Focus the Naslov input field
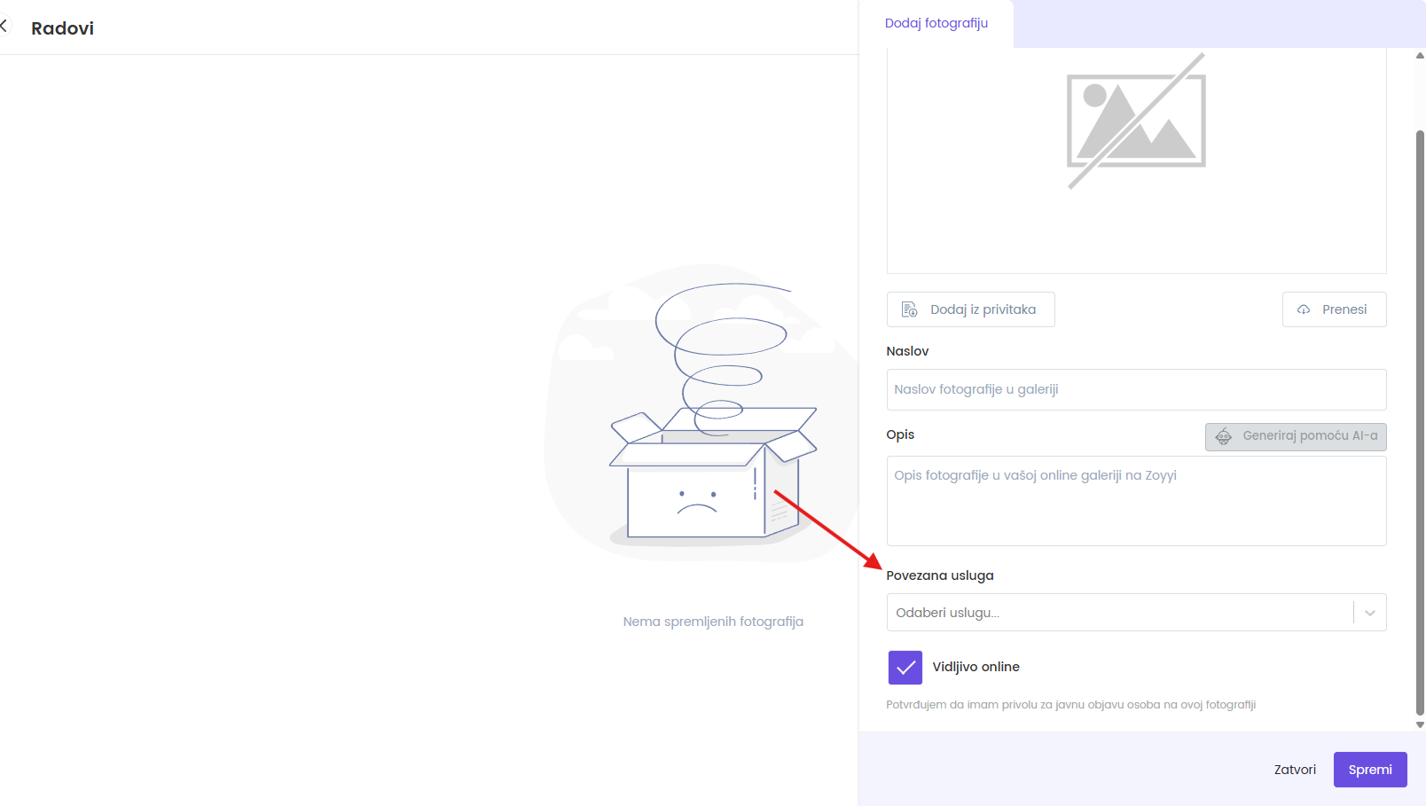 click(1136, 389)
